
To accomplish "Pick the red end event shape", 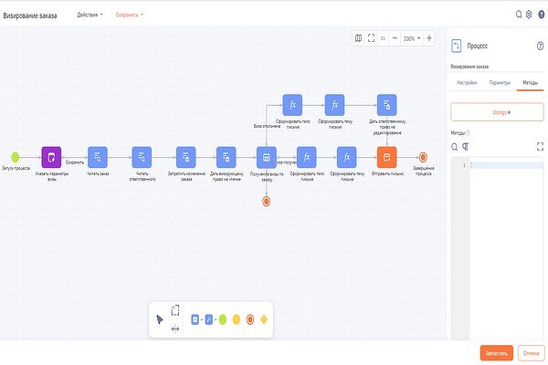I will [x=249, y=319].
